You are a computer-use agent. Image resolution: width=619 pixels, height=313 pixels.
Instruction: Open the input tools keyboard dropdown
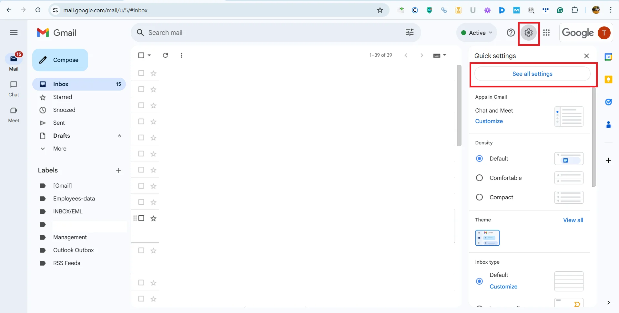click(440, 55)
